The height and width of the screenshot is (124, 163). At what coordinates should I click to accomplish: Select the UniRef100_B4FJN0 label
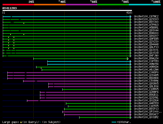146,56
